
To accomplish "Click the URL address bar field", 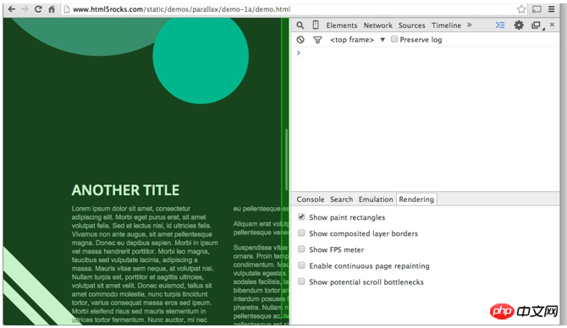I will click(x=293, y=9).
